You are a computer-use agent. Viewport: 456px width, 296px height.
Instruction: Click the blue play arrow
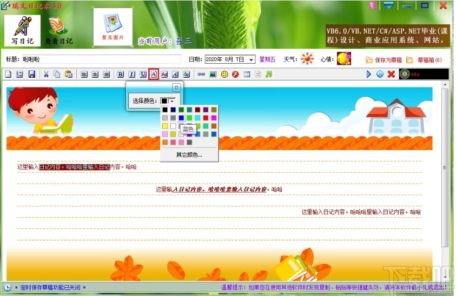coord(369,75)
